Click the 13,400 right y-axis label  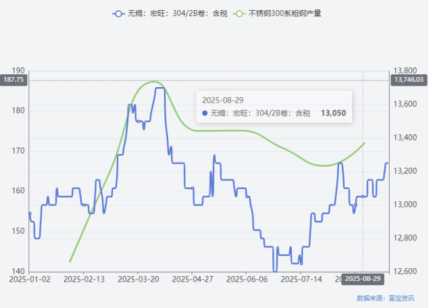click(405, 138)
